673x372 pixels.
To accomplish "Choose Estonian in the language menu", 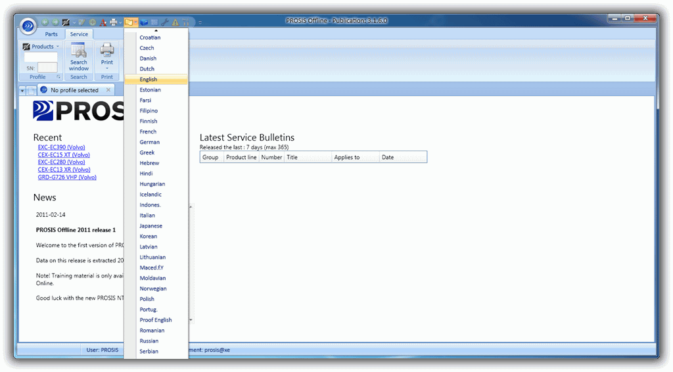I will click(156, 89).
